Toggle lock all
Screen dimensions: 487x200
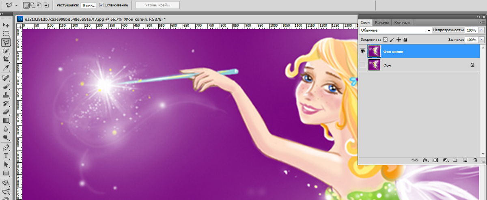pyautogui.click(x=405, y=40)
